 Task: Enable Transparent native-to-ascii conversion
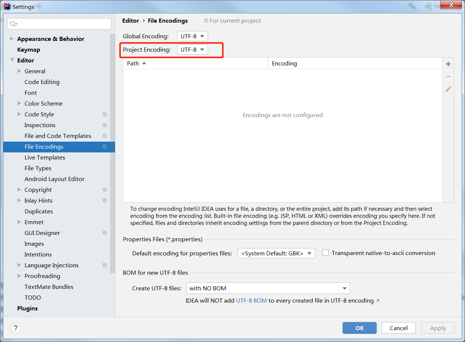coord(325,253)
